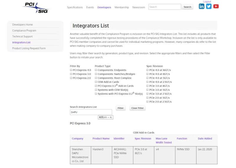Check the PCI Express 4.0 filter
This screenshot has height=168, width=236.
tap(71, 70)
